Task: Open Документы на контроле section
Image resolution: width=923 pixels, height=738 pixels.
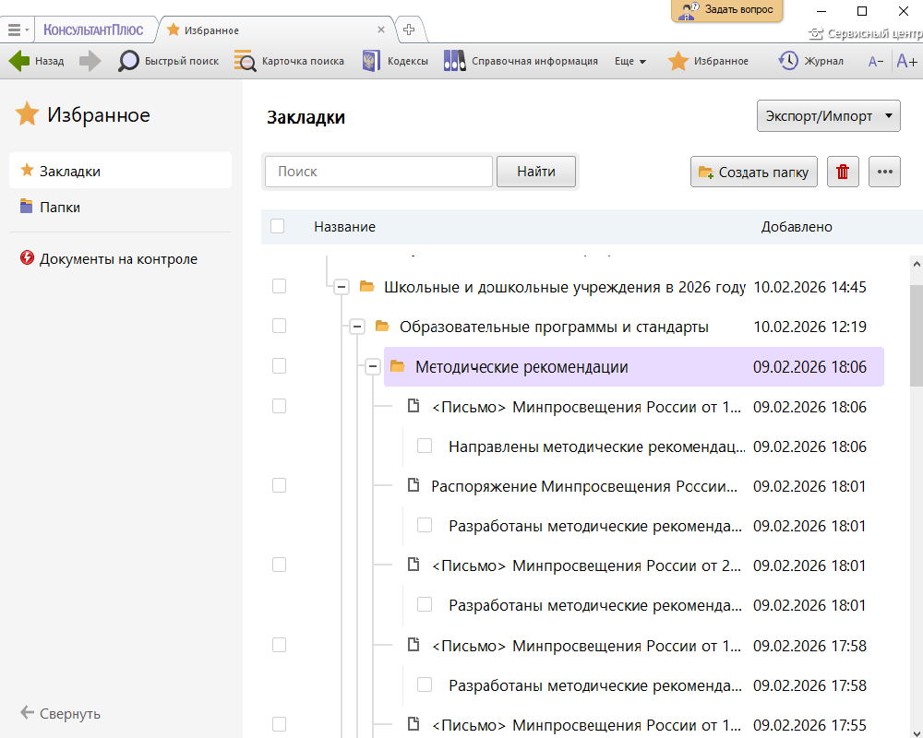Action: click(x=118, y=259)
